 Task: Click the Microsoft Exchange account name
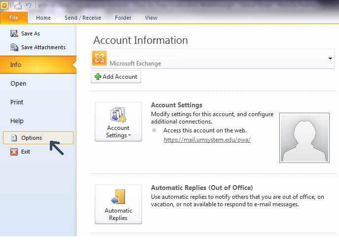tap(135, 63)
